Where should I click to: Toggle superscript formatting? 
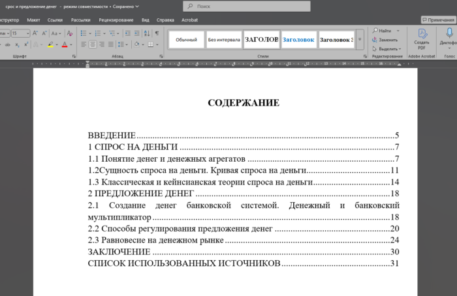click(x=26, y=44)
